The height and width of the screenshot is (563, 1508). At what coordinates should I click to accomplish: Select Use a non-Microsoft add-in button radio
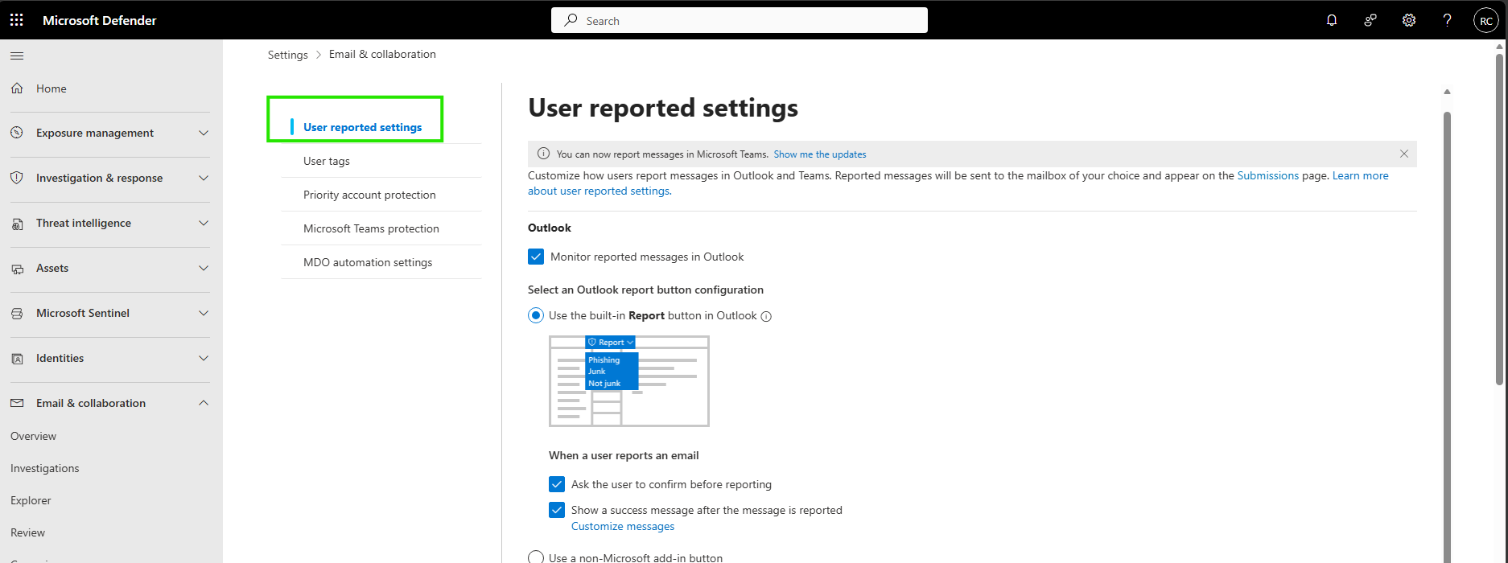536,557
